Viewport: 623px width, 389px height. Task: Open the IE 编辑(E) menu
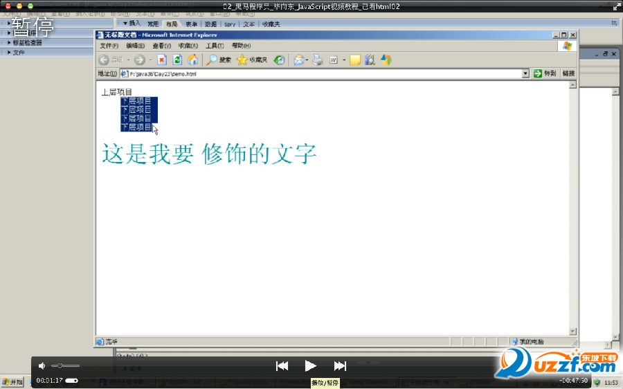(x=136, y=46)
